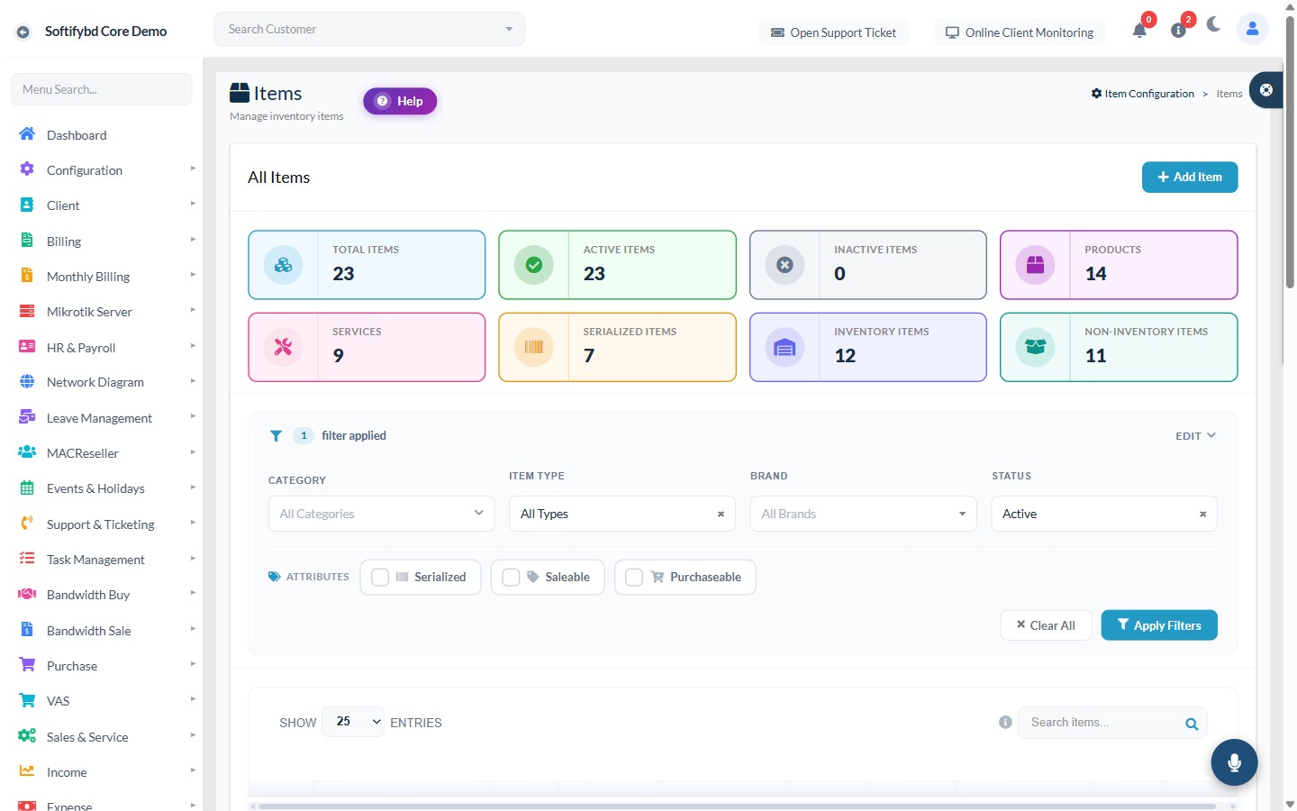Screen dimensions: 1297x811
Task: Click the Events & Holidays calendar icon
Action: [27, 488]
